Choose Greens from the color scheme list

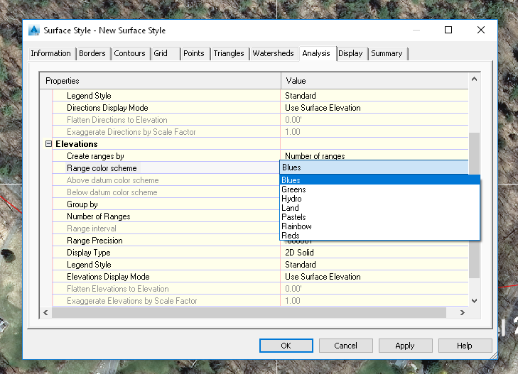point(379,189)
